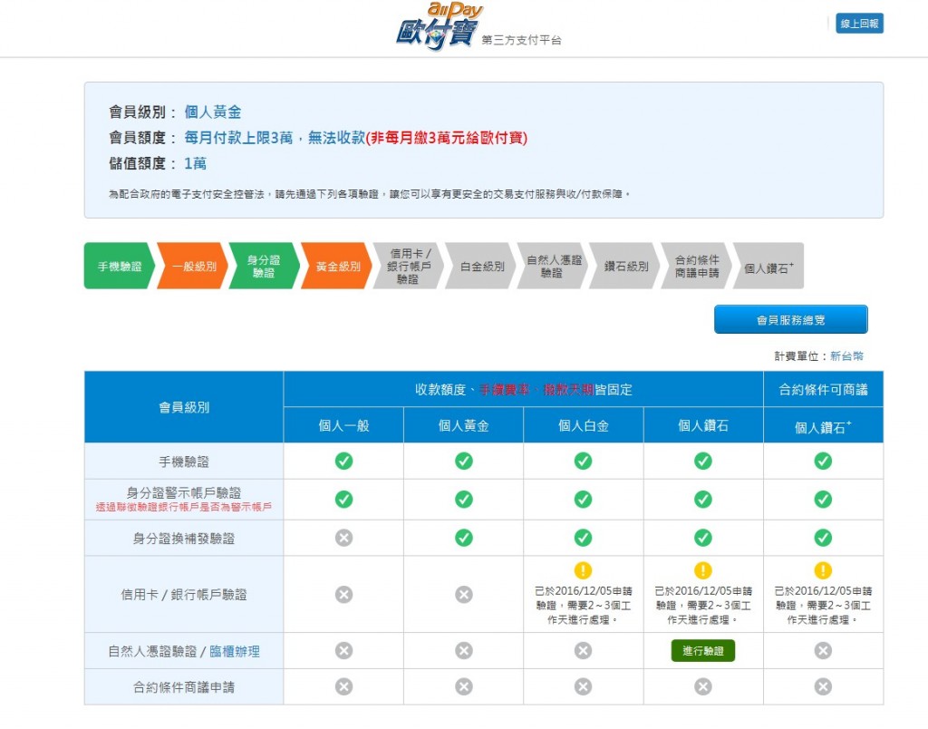
Task: Open the 線上回報 button
Action: [x=859, y=24]
